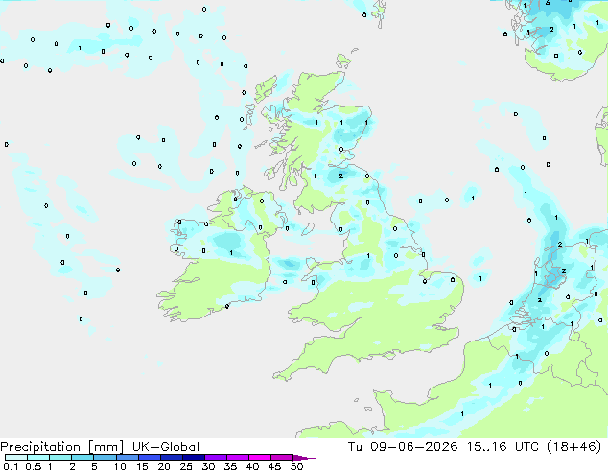The image size is (608, 470).
Task: Select the 20–25 mm legend color swatch
Action: coord(172,458)
